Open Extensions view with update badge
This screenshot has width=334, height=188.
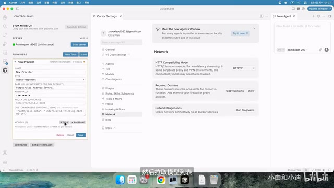(x=5, y=62)
